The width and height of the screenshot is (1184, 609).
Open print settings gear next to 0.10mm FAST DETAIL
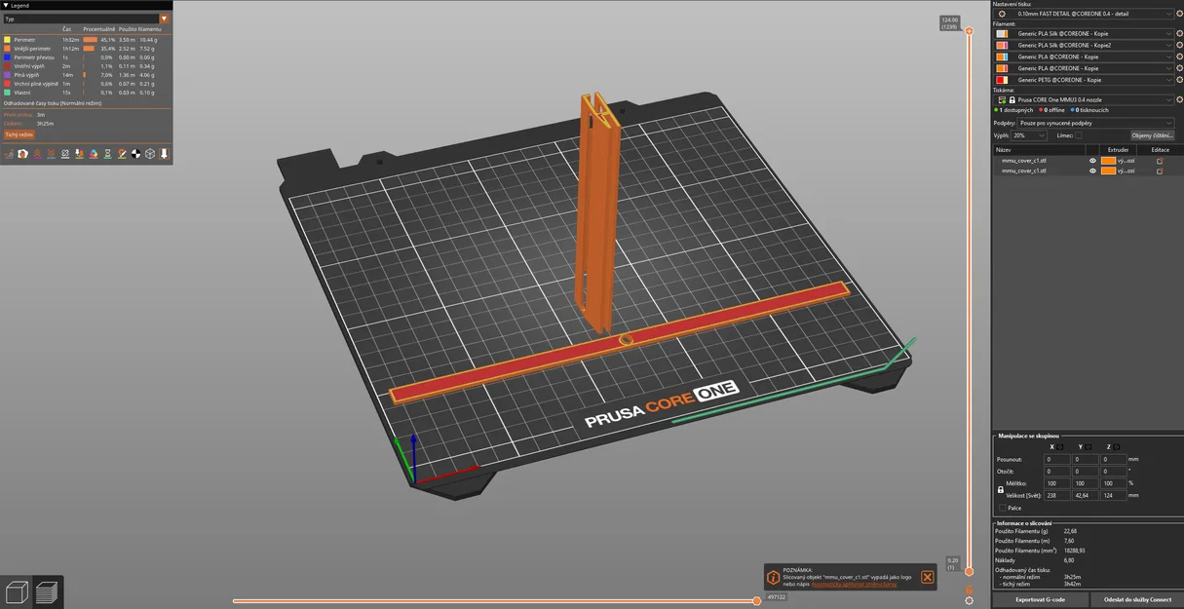pyautogui.click(x=1179, y=14)
